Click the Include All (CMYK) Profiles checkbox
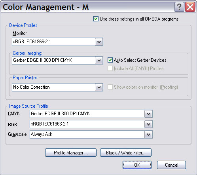197x175 pixels. click(110, 68)
